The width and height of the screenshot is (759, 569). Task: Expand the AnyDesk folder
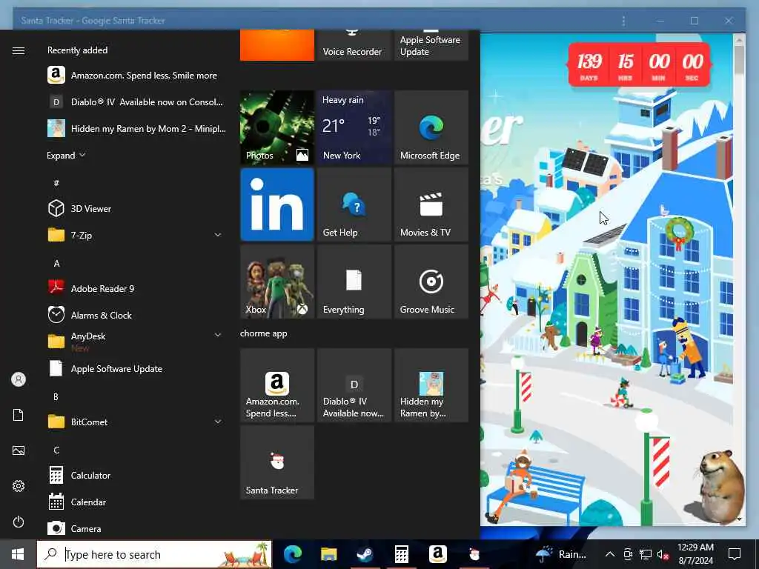pos(137,342)
